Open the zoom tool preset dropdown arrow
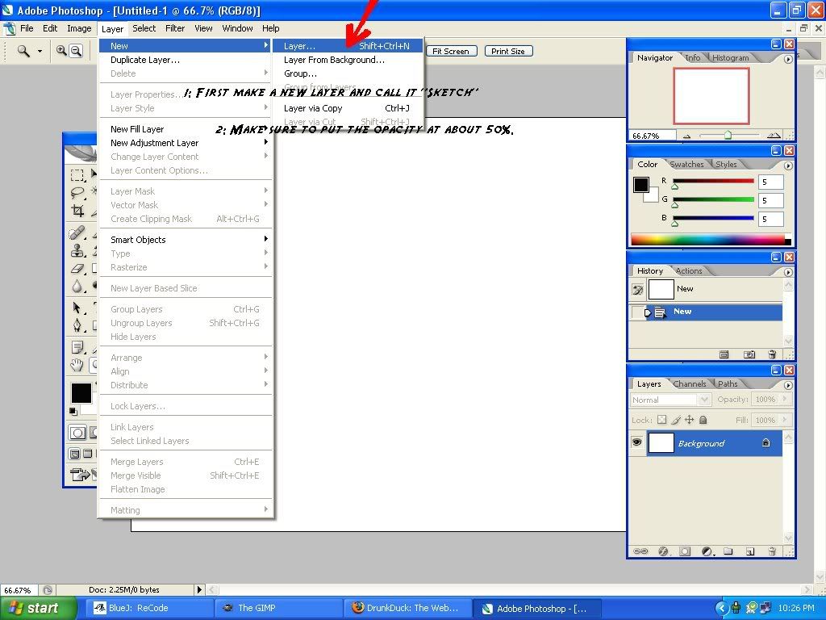 pos(40,51)
